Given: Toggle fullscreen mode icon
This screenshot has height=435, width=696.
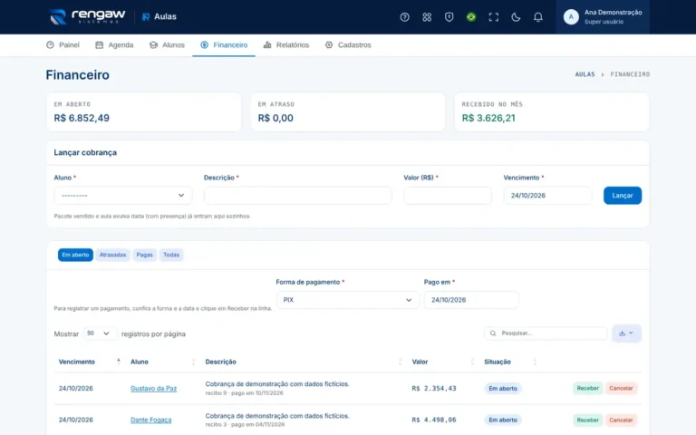Looking at the screenshot, I should 494,17.
